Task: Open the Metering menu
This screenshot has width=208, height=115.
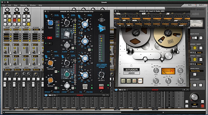Action: (24, 5)
